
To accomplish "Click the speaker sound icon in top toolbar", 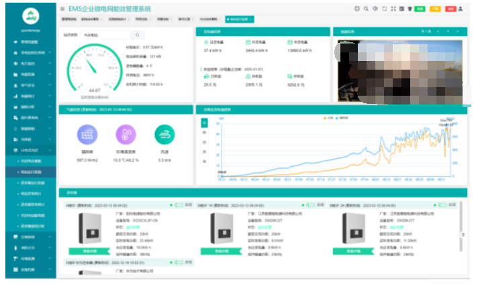I will coord(375,9).
